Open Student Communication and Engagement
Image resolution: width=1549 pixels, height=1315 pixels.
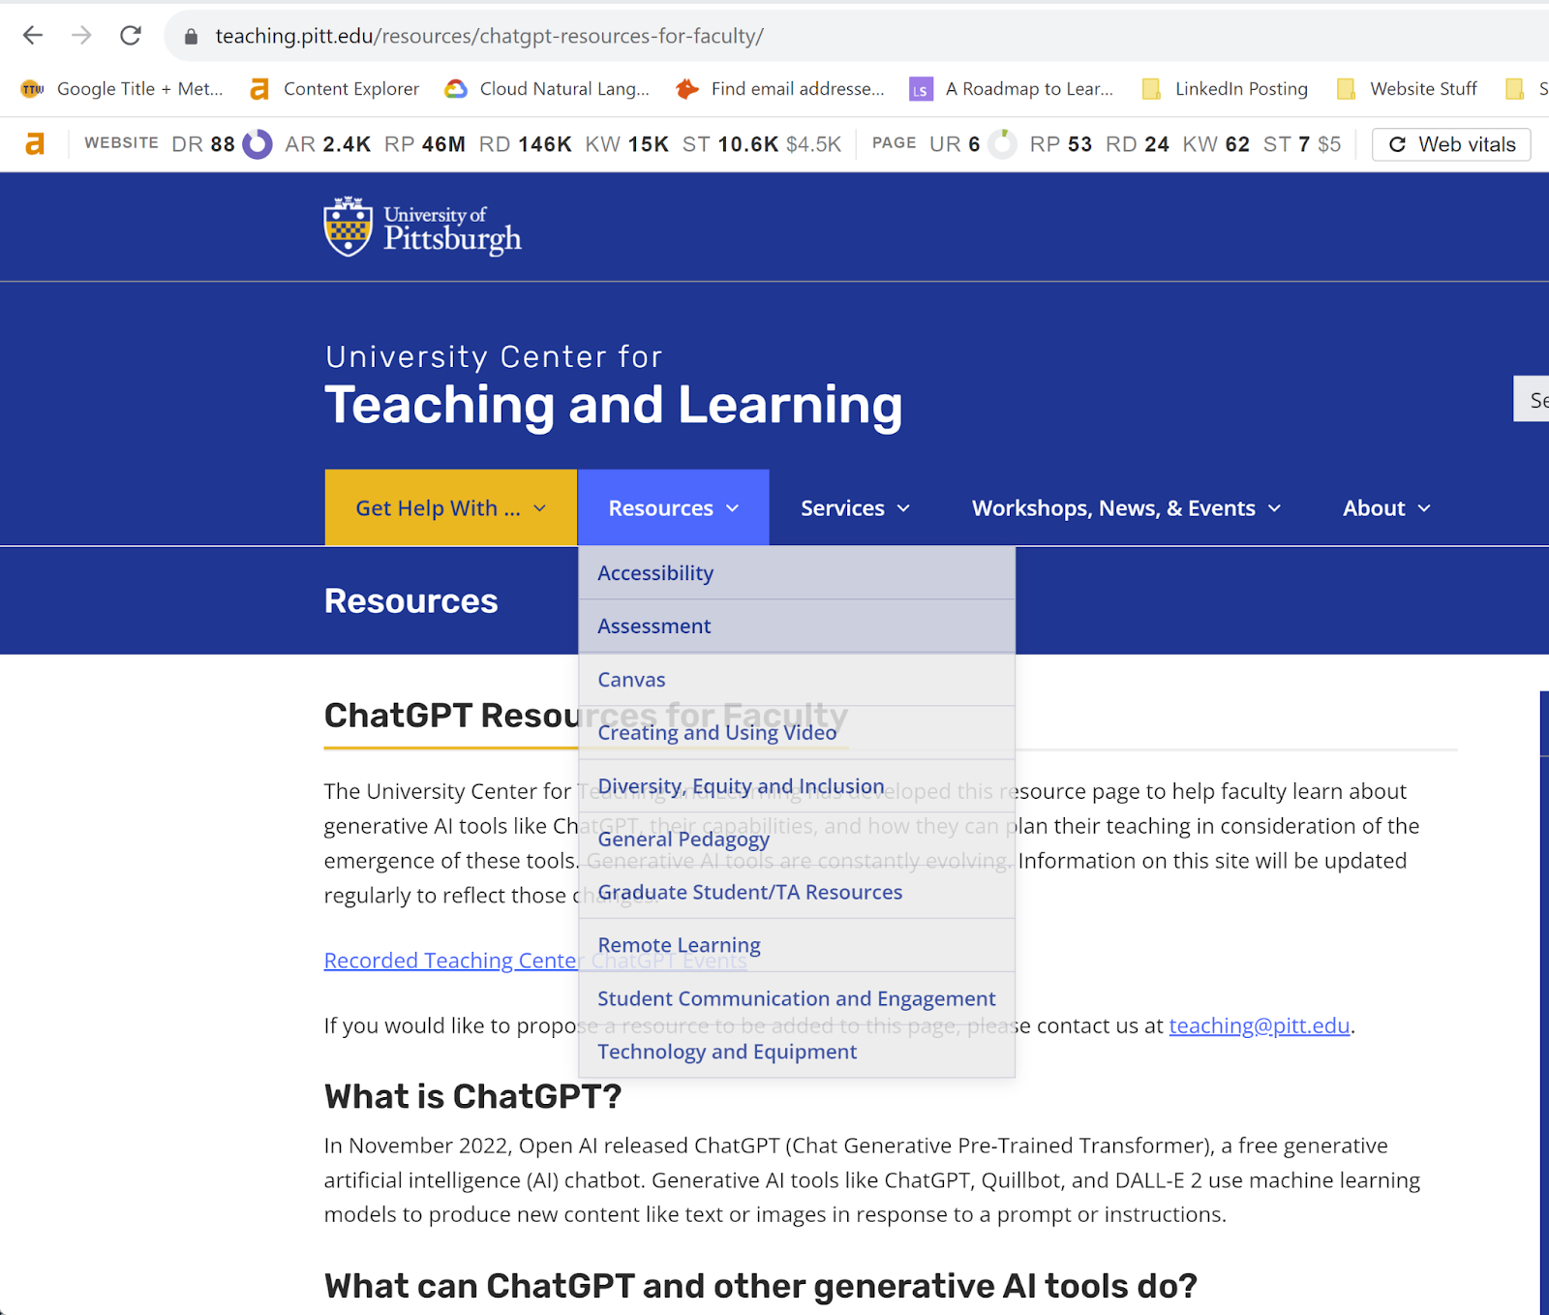(797, 998)
